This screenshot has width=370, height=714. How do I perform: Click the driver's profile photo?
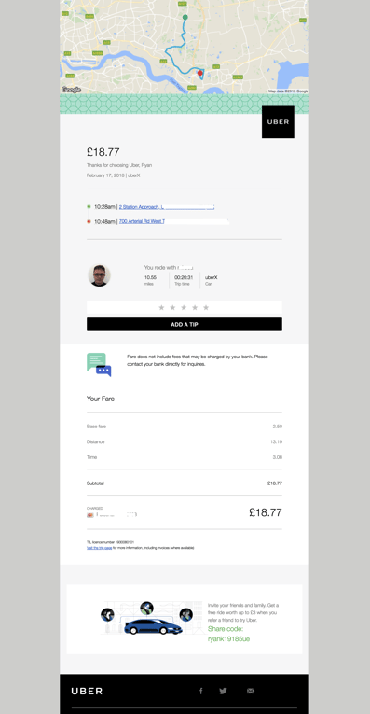99,275
